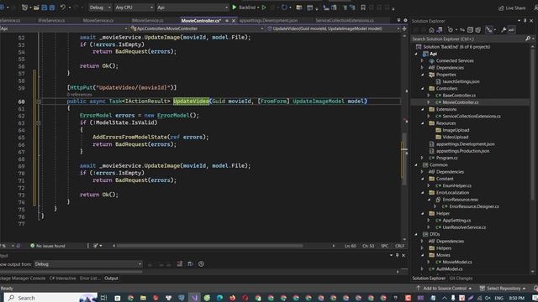Open the Debug configuration dropdown
This screenshot has height=302, width=538.
click(100, 8)
